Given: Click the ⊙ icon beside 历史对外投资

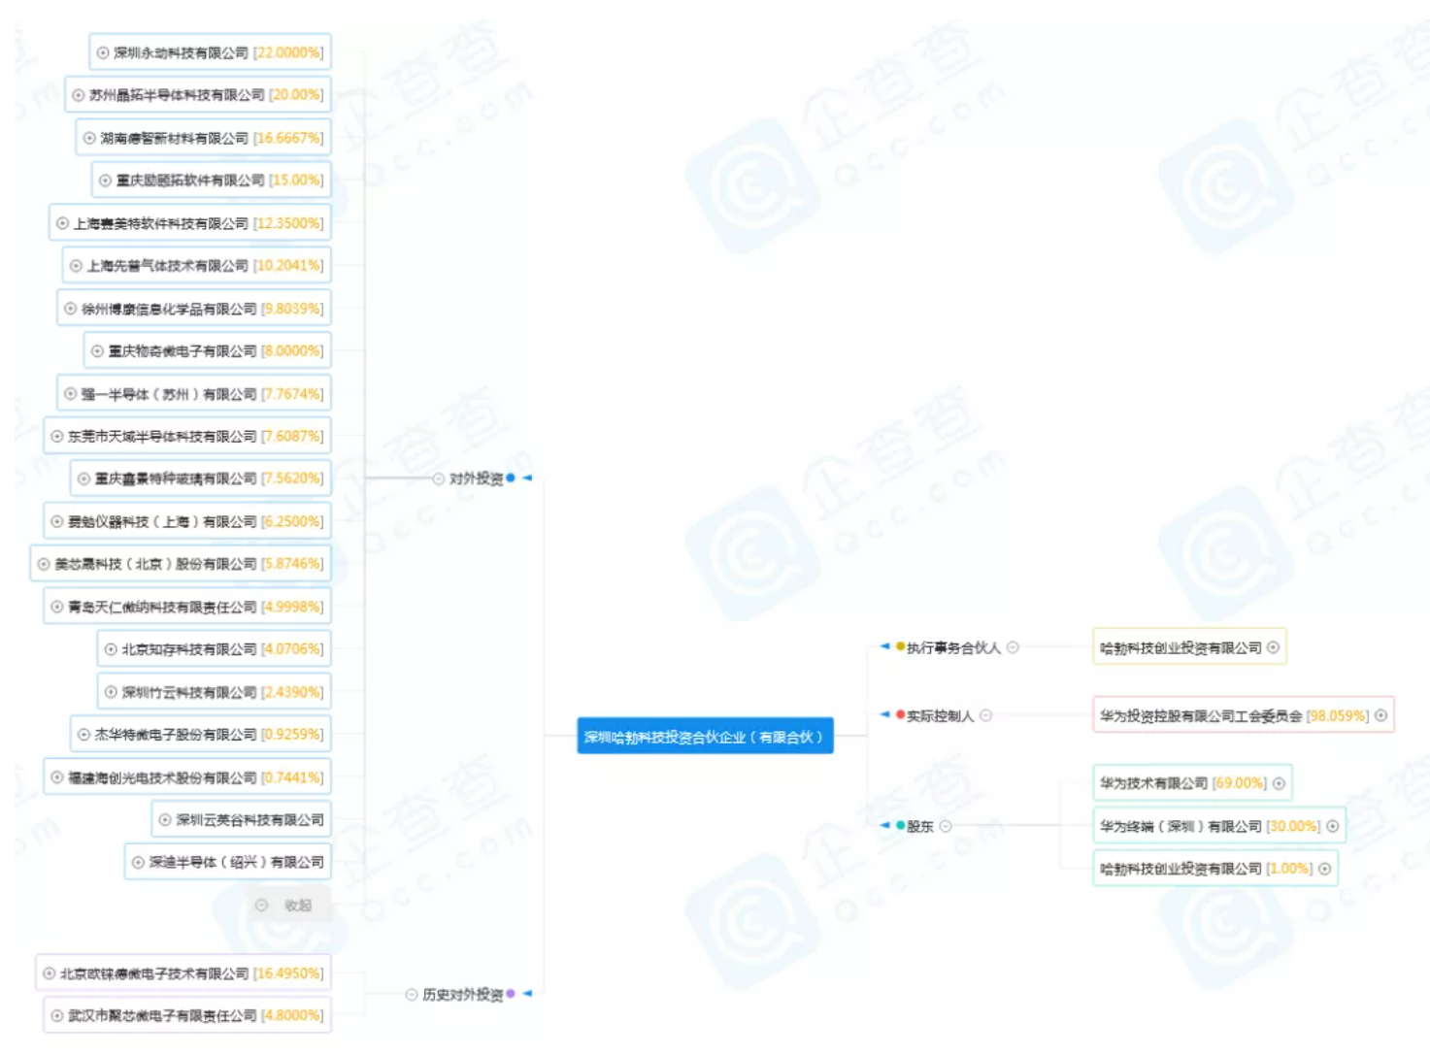Looking at the screenshot, I should click(412, 994).
